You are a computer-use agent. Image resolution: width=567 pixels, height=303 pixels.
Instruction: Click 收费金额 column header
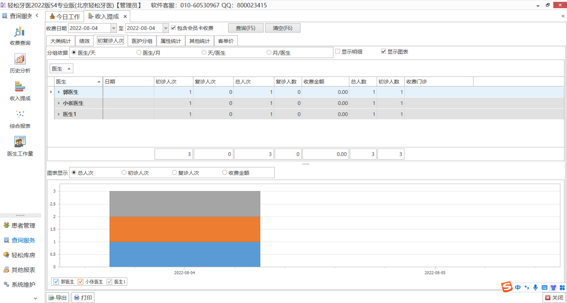325,82
